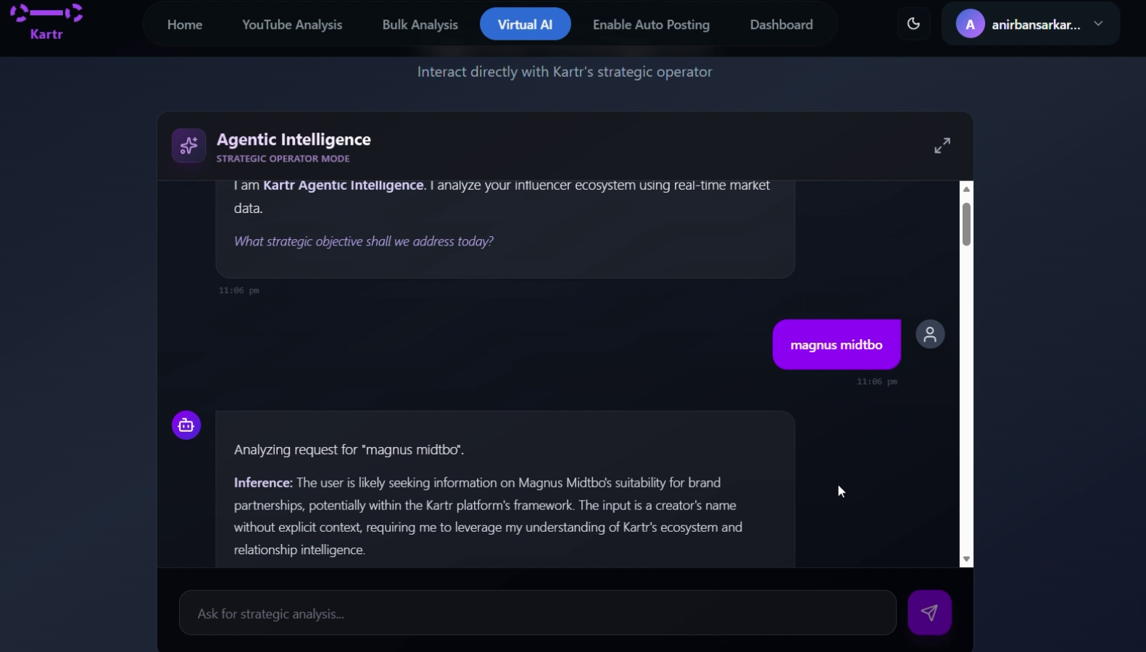Expand chat to fullscreen
This screenshot has width=1146, height=652.
942,146
